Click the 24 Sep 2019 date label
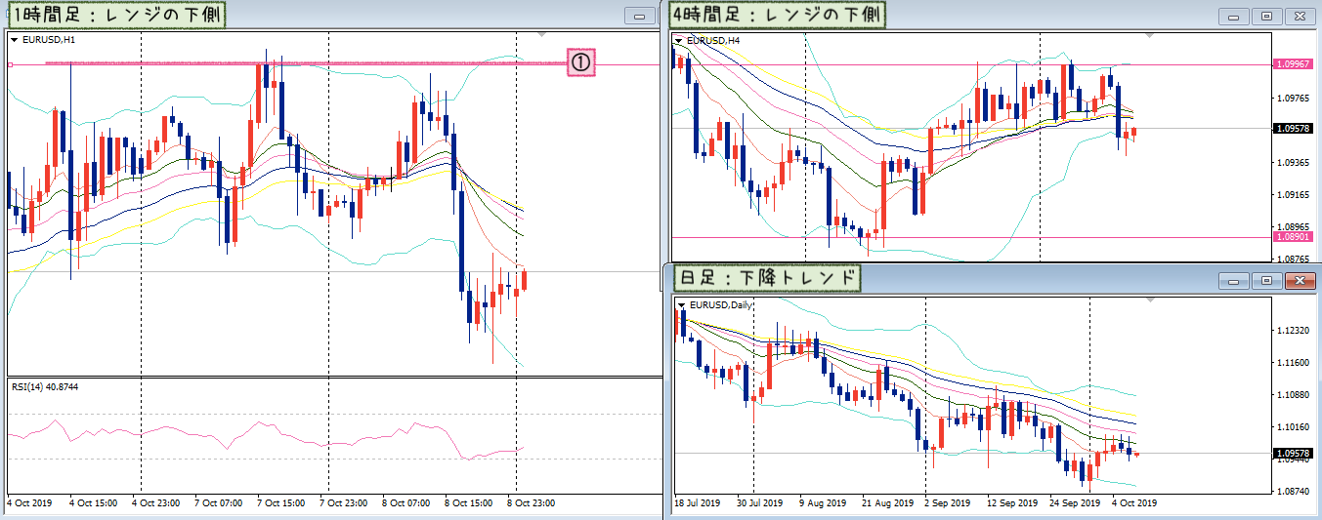1322x520 pixels. (x=1074, y=503)
